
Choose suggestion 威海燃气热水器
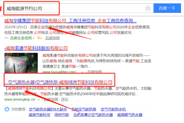(x=130, y=115)
